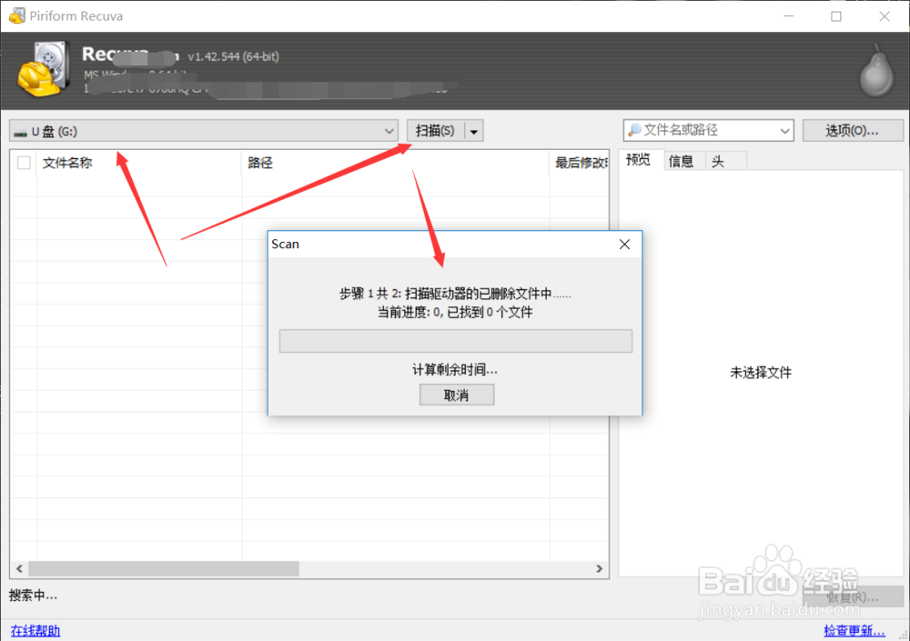This screenshot has height=641, width=910.
Task: Close the Scan dialog
Action: (x=624, y=245)
